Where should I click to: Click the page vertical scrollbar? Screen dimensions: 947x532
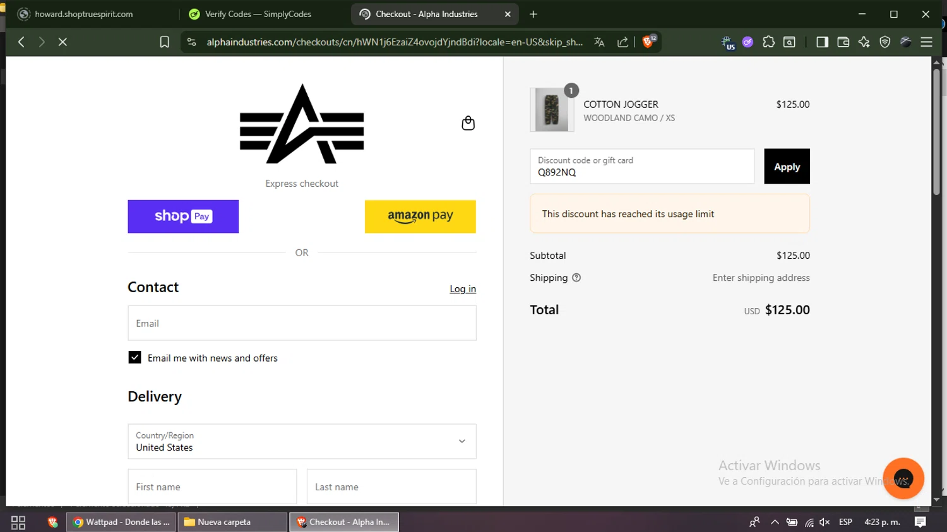tap(936, 132)
